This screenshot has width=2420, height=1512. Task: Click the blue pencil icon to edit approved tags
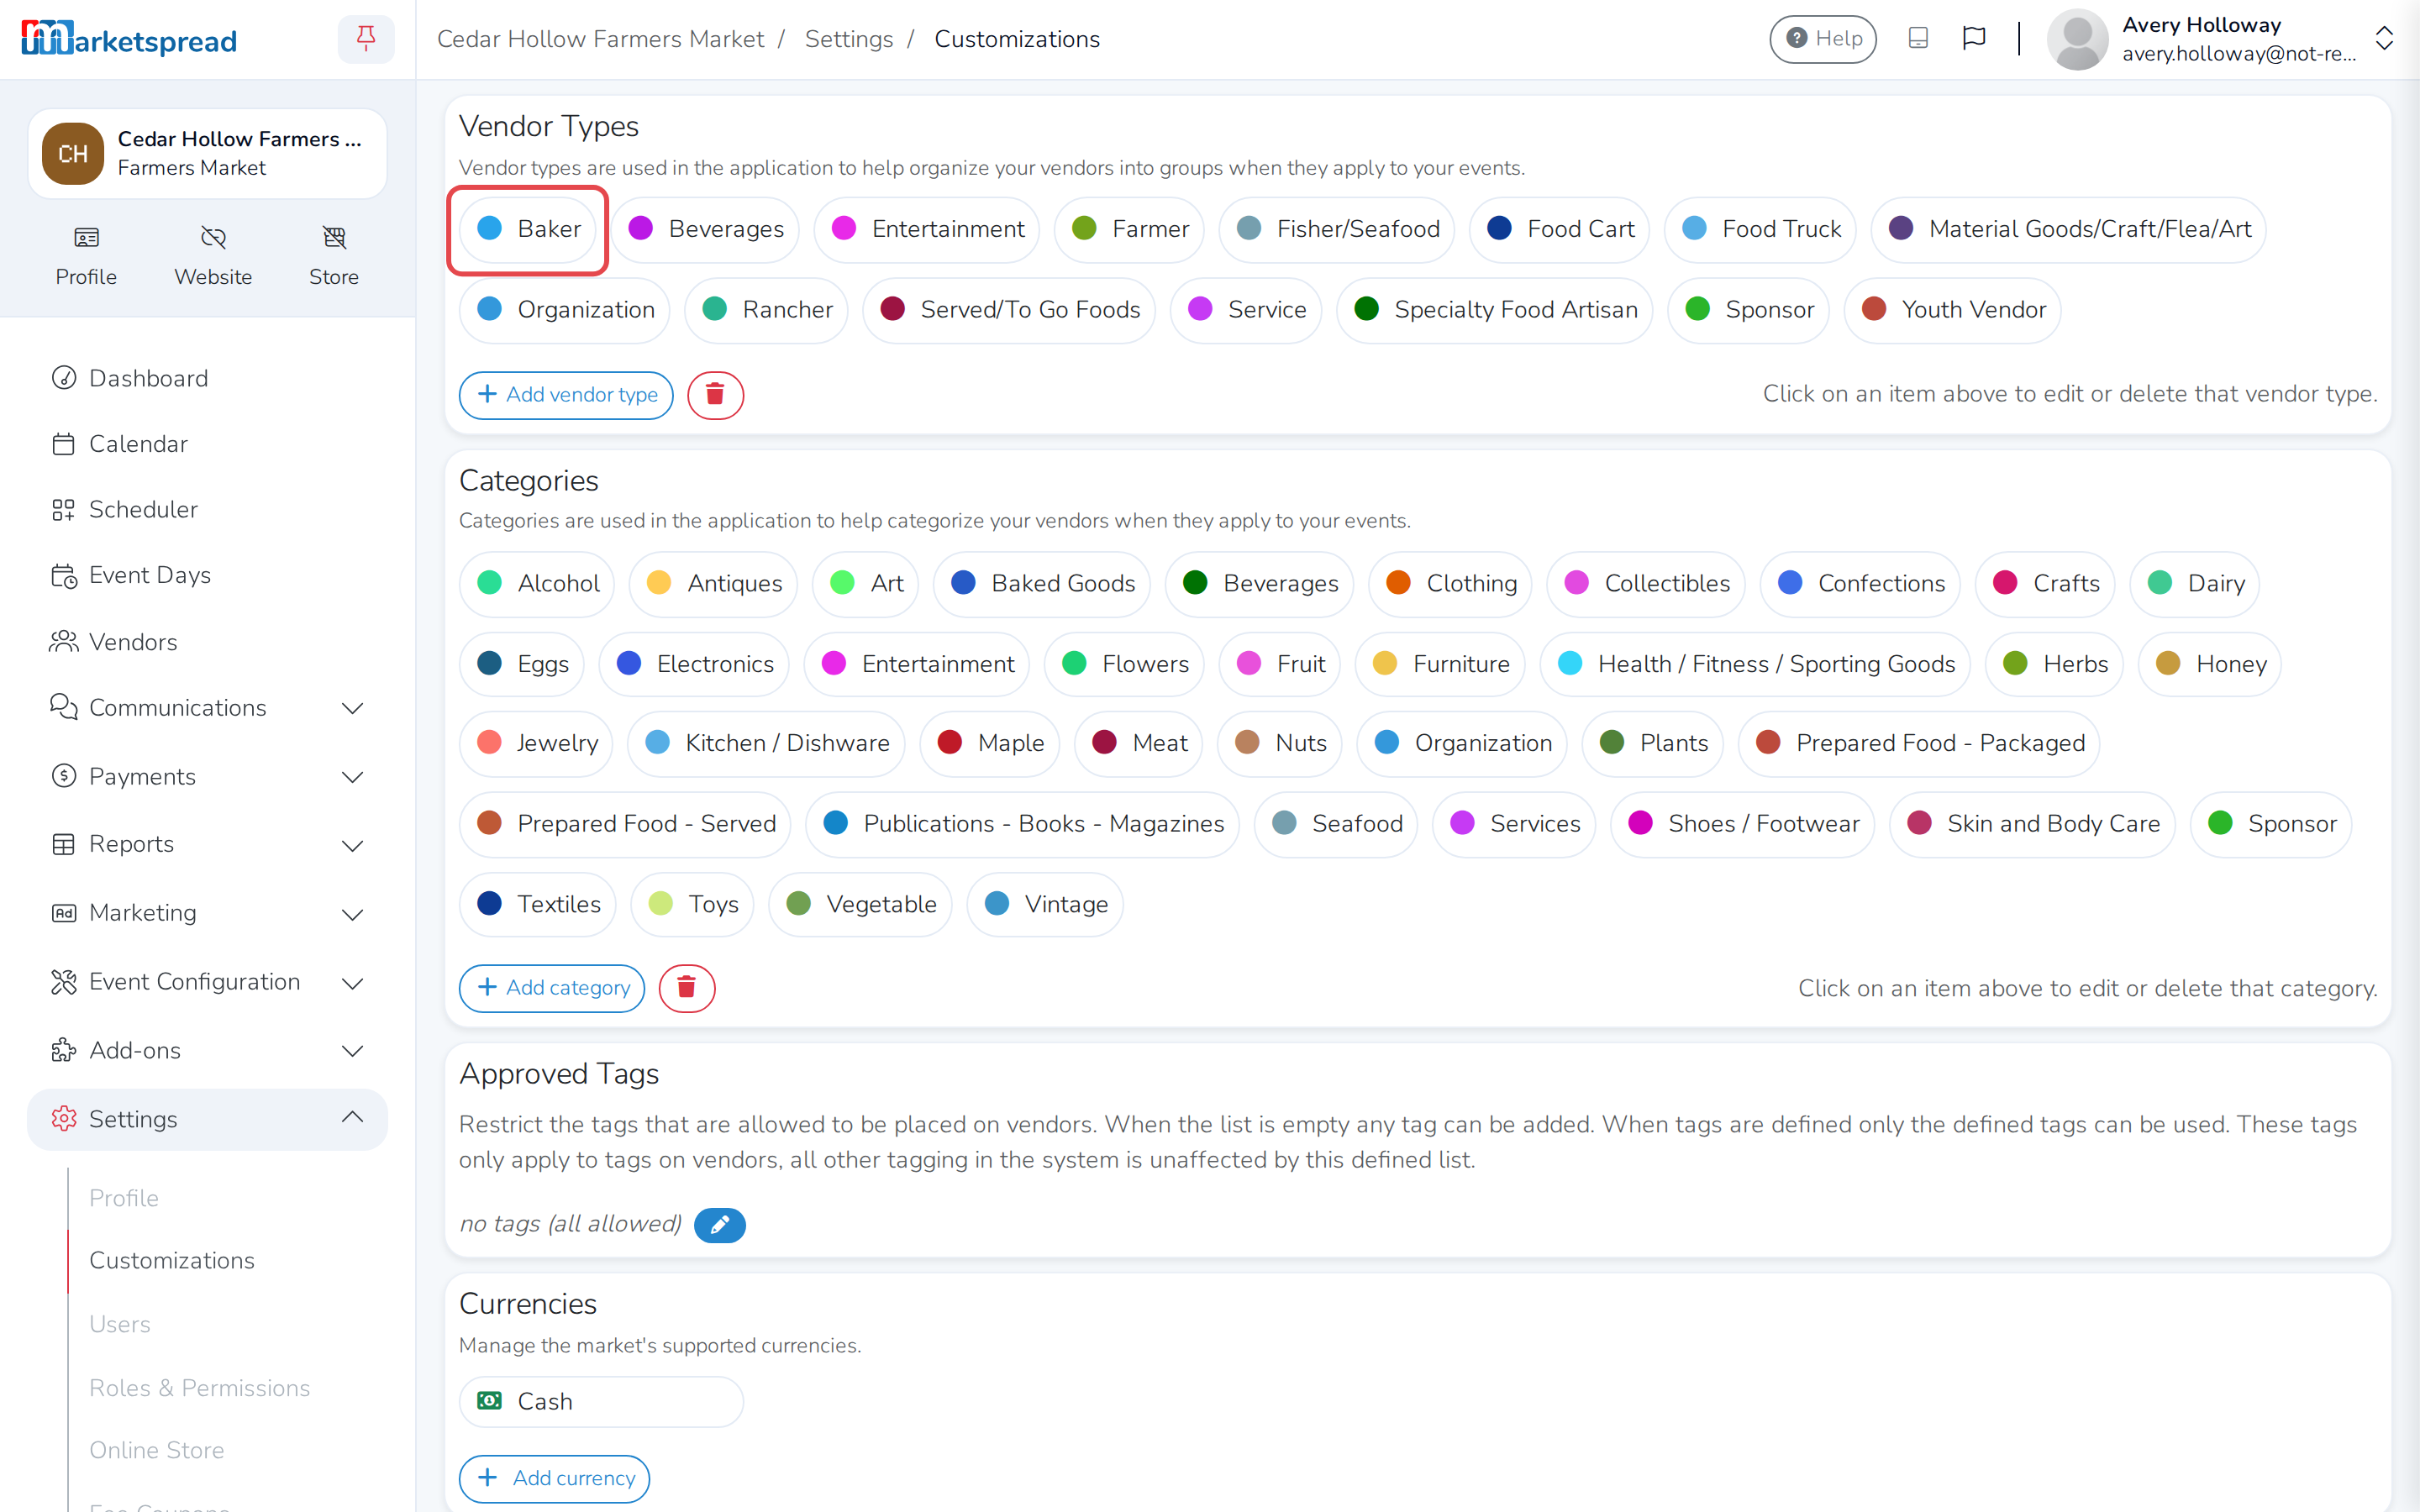click(x=719, y=1224)
